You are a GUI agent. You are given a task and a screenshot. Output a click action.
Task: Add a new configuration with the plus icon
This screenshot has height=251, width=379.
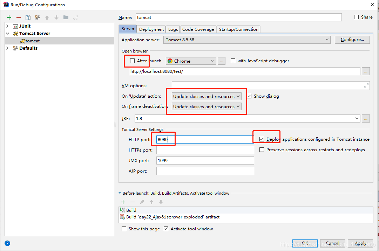(9, 18)
